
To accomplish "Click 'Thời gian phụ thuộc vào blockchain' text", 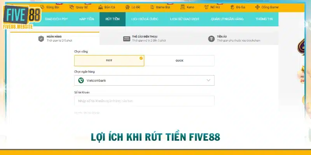I will click(239, 41).
